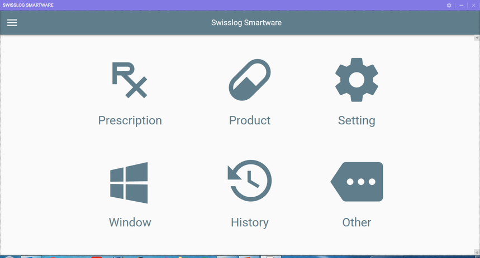Viewport: 480px width, 258px height.
Task: Click the scrollbar down arrow
Action: point(477,252)
